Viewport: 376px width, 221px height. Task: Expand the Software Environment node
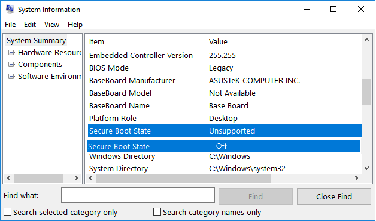click(x=11, y=76)
